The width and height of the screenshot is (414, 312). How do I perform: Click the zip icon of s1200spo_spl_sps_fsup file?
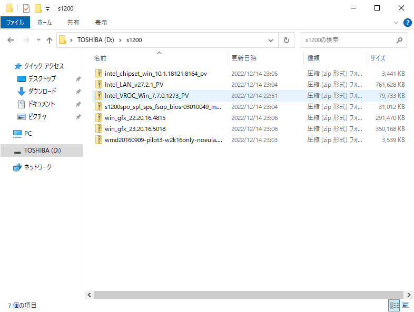point(98,107)
